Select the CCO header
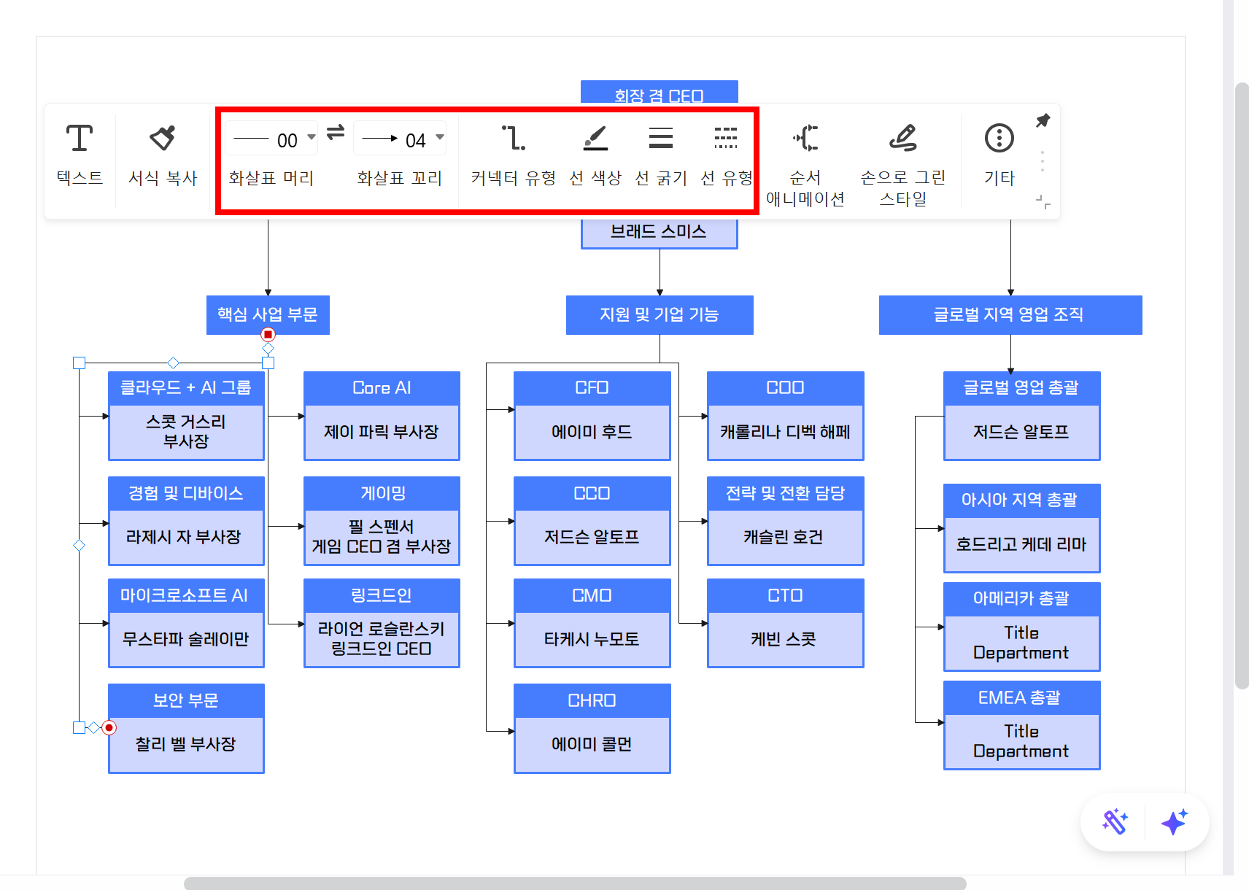 coord(592,493)
